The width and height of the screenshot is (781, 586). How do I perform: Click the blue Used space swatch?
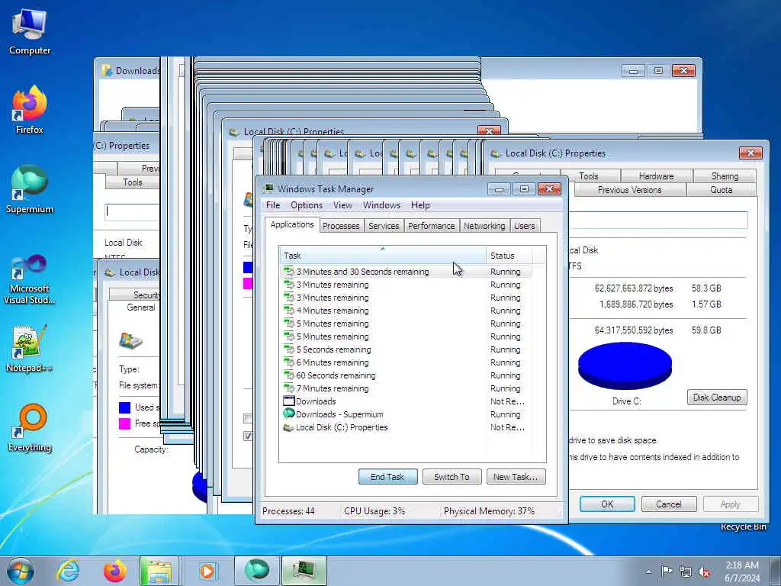coord(124,407)
